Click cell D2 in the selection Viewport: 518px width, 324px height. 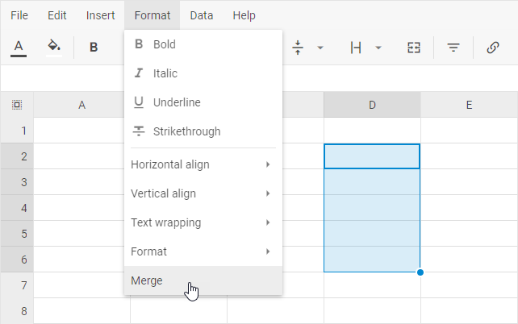(x=372, y=156)
